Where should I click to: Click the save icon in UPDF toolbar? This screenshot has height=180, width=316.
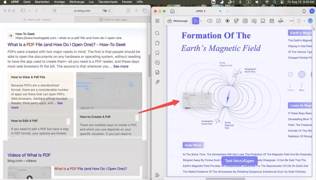[299, 21]
